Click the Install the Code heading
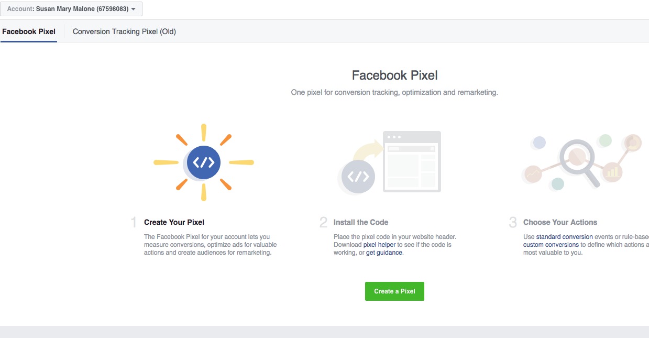The image size is (649, 338). [361, 222]
